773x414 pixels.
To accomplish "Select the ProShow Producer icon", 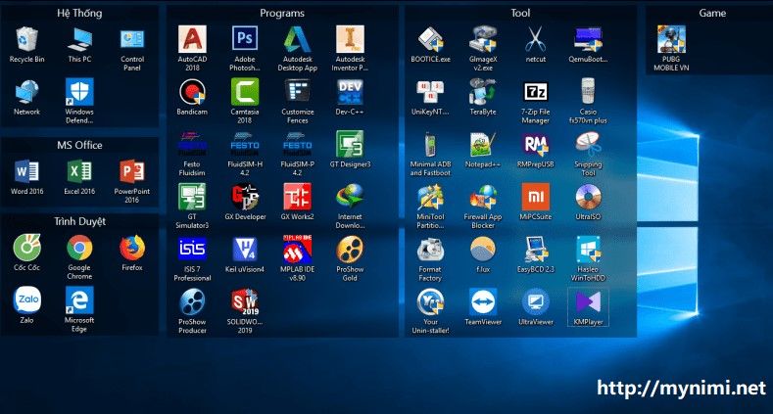I will coord(192,302).
